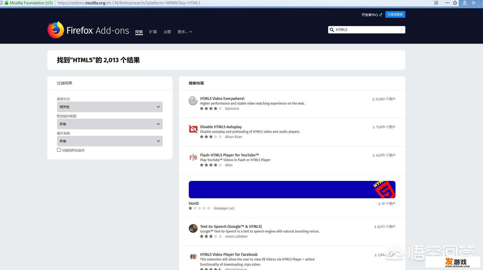
Task: Bookmark this page with star icon
Action: [455, 3]
